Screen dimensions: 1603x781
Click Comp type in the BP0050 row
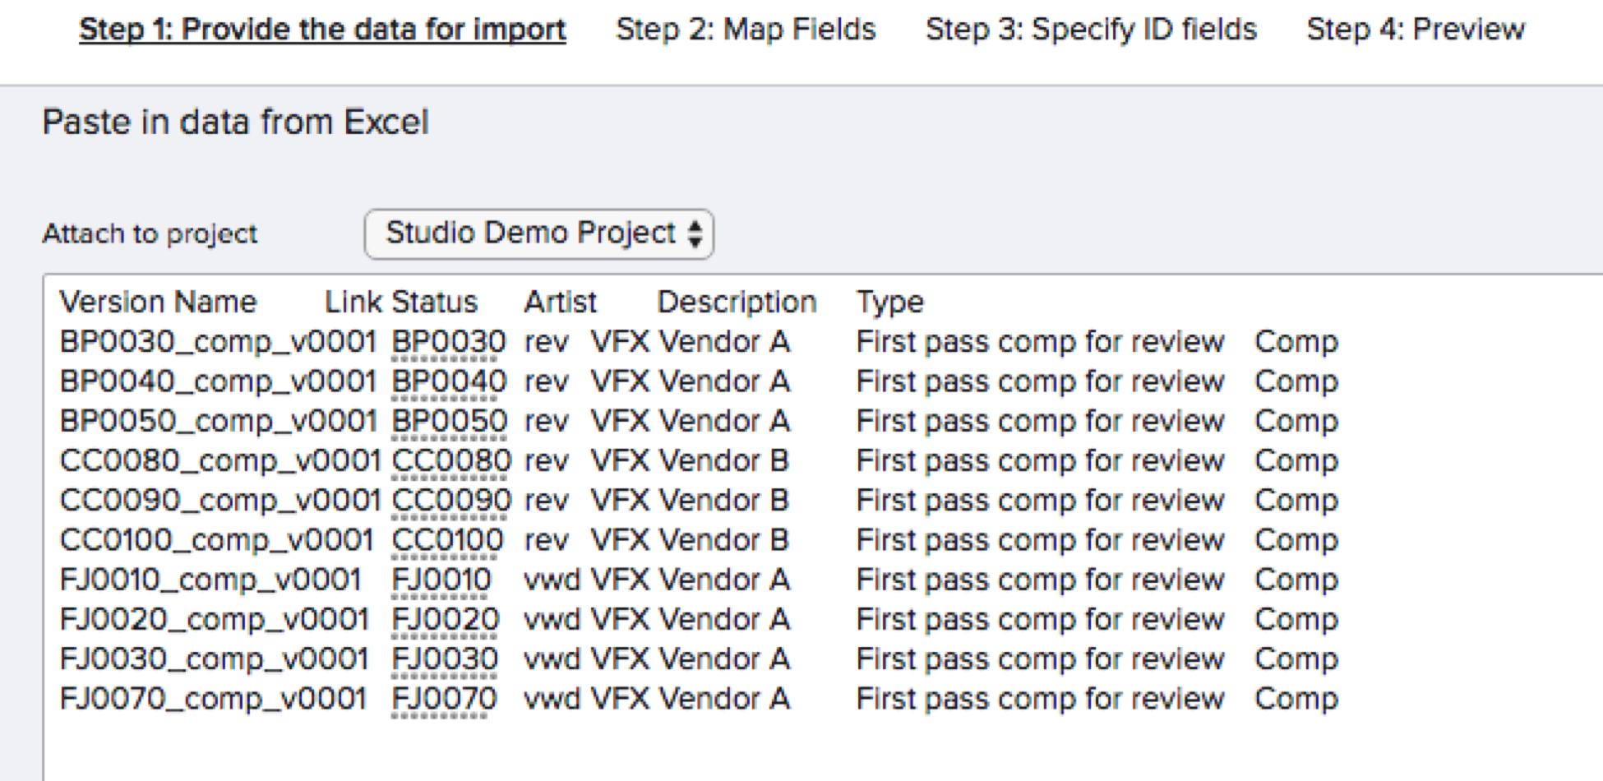pyautogui.click(x=1296, y=422)
